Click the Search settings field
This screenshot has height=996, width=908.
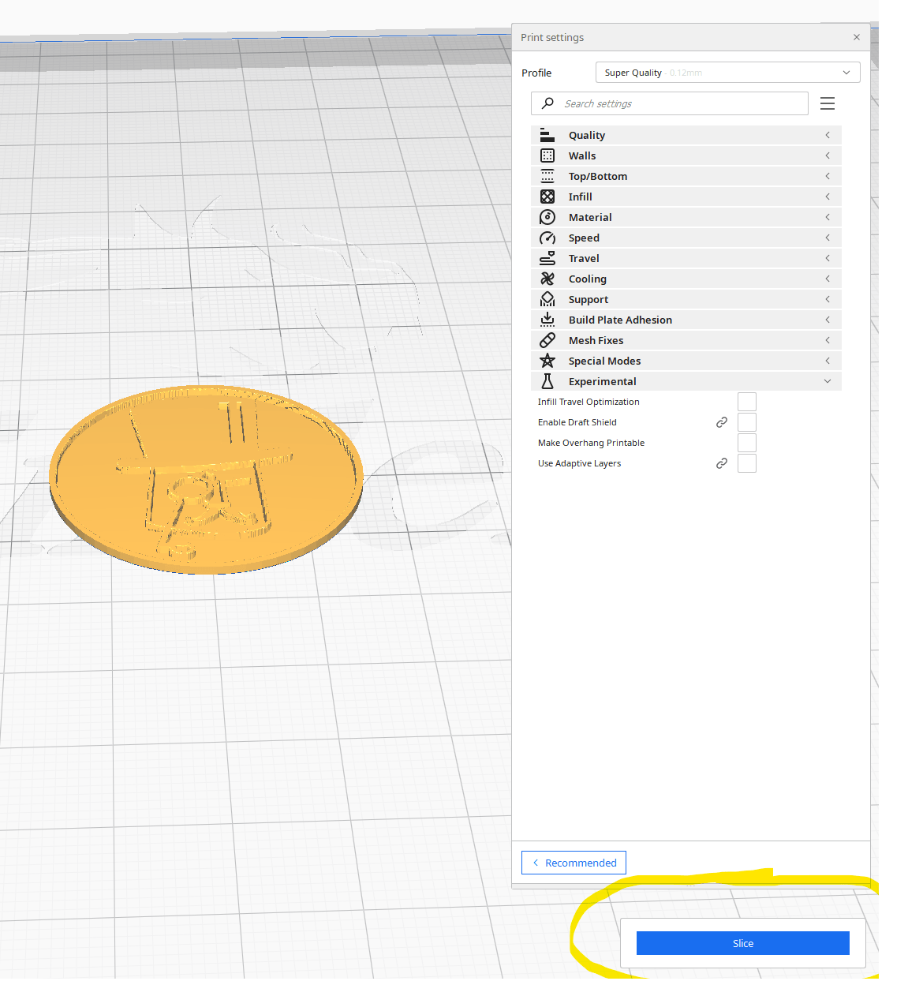coord(678,103)
